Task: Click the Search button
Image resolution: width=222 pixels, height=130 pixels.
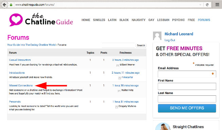Action: tap(141, 45)
